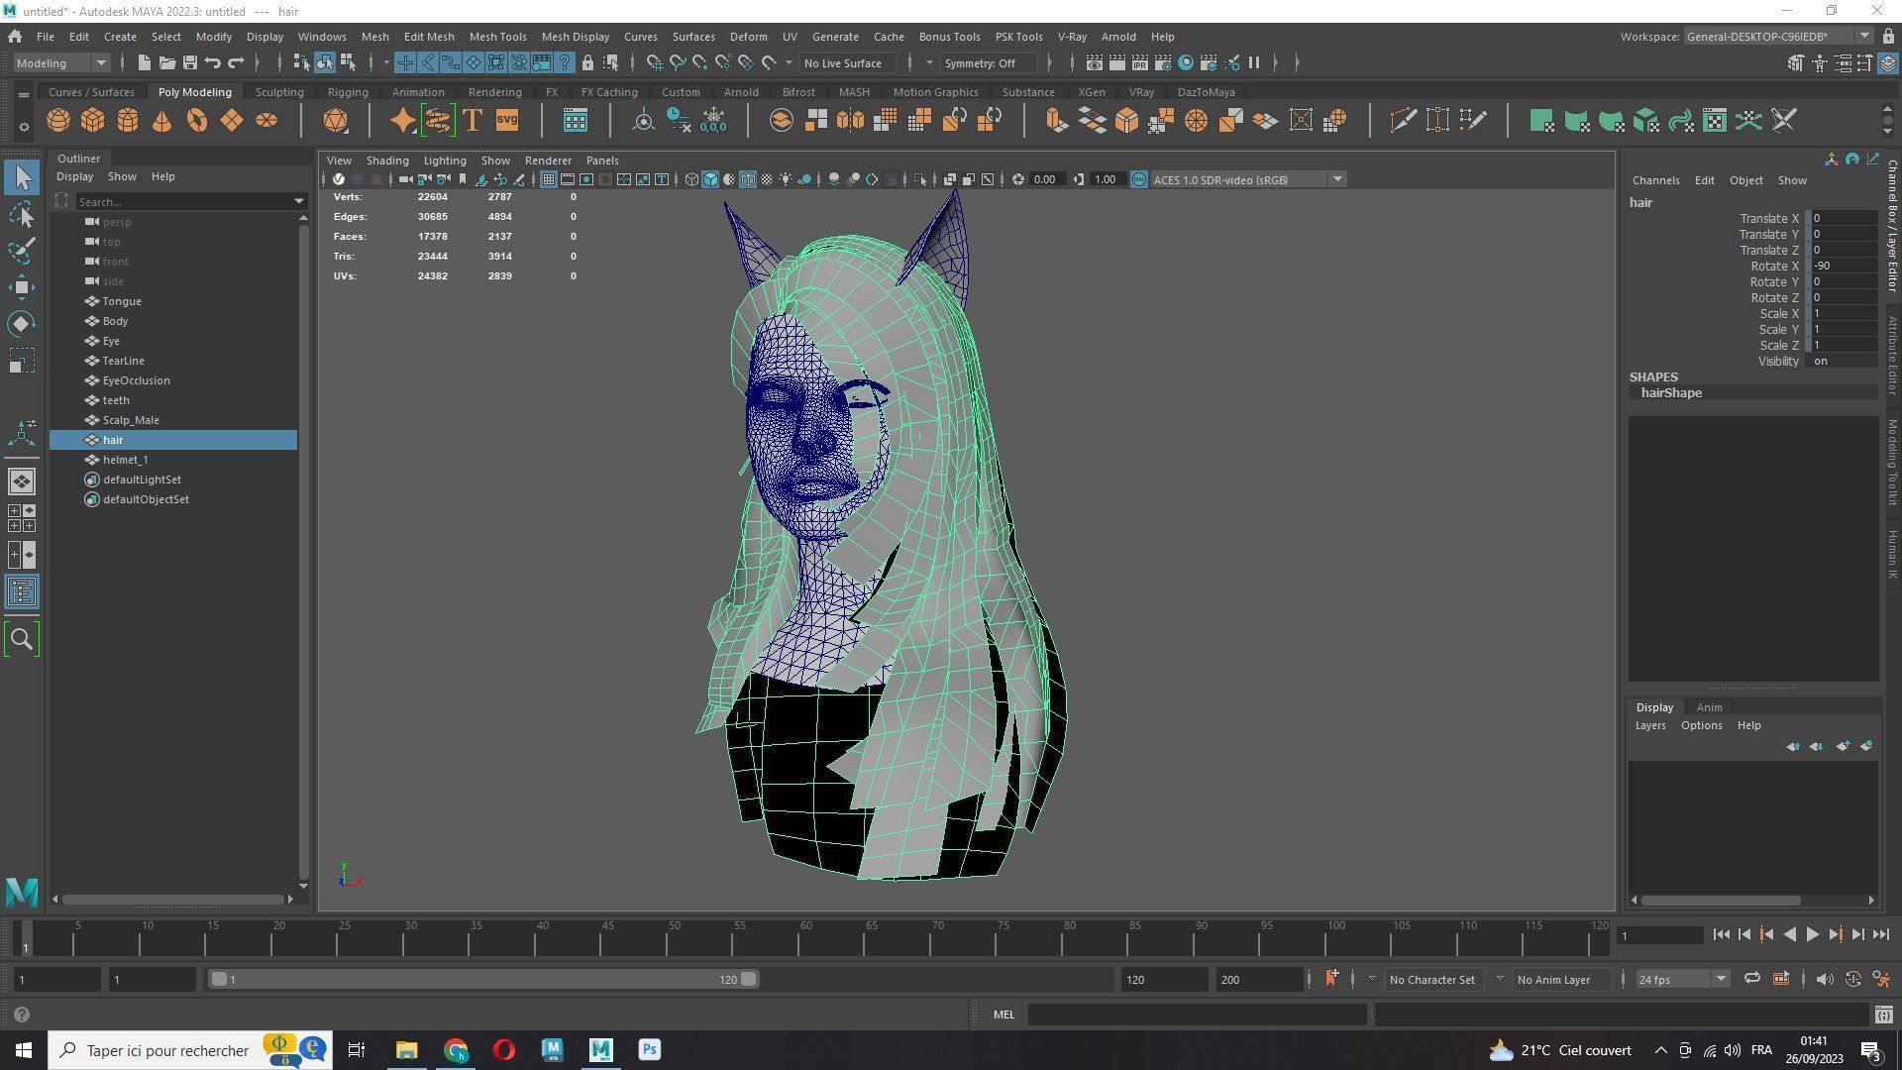
Task: Click the New Scene icon
Action: point(144,62)
